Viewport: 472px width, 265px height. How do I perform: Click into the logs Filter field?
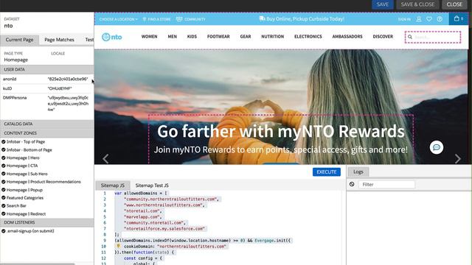point(386,184)
